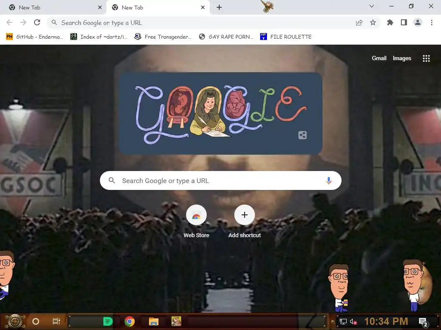Screen dimensions: 441x330
Task: Open the GitHub - Enderma... bookmark
Action: coord(34,37)
